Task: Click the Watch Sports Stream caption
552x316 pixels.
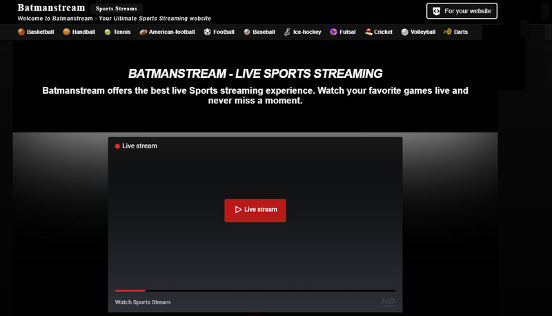Action: (x=143, y=302)
